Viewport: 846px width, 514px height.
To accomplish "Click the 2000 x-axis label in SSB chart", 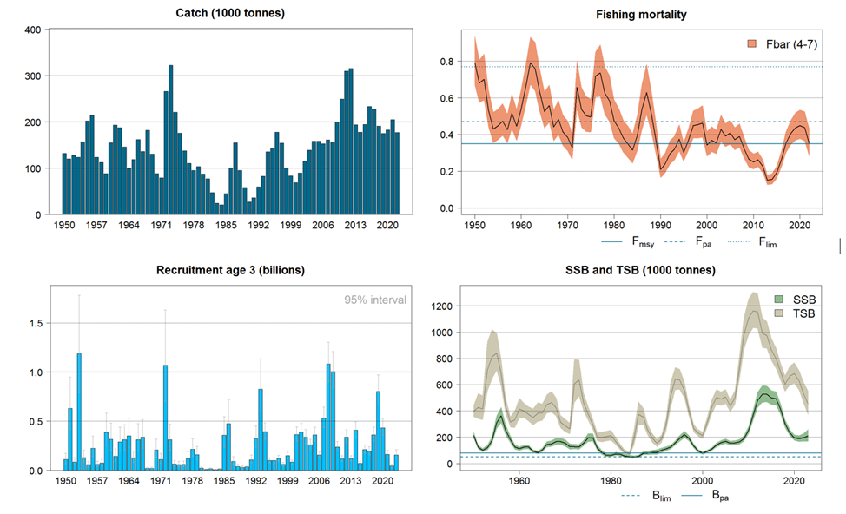I will (703, 479).
